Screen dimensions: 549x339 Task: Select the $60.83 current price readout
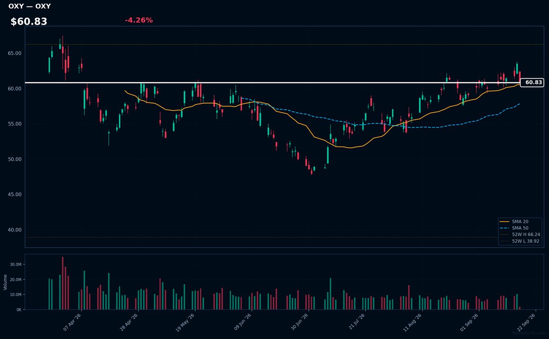coord(29,21)
